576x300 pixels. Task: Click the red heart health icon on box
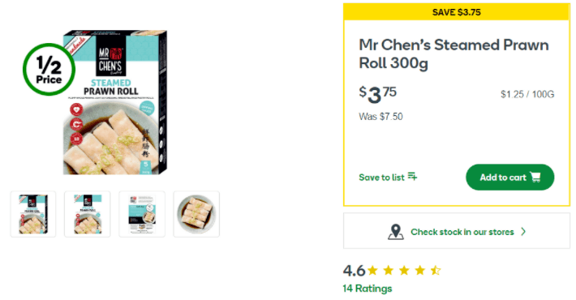pyautogui.click(x=76, y=109)
